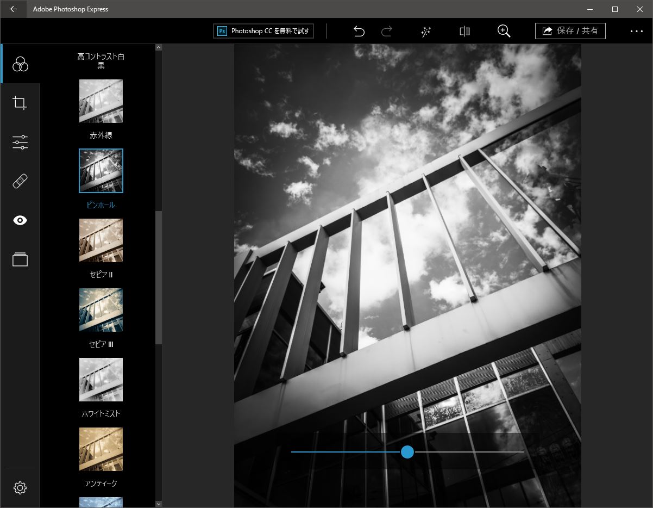Click the filter intensity slider handle
This screenshot has height=508, width=653.
(407, 452)
